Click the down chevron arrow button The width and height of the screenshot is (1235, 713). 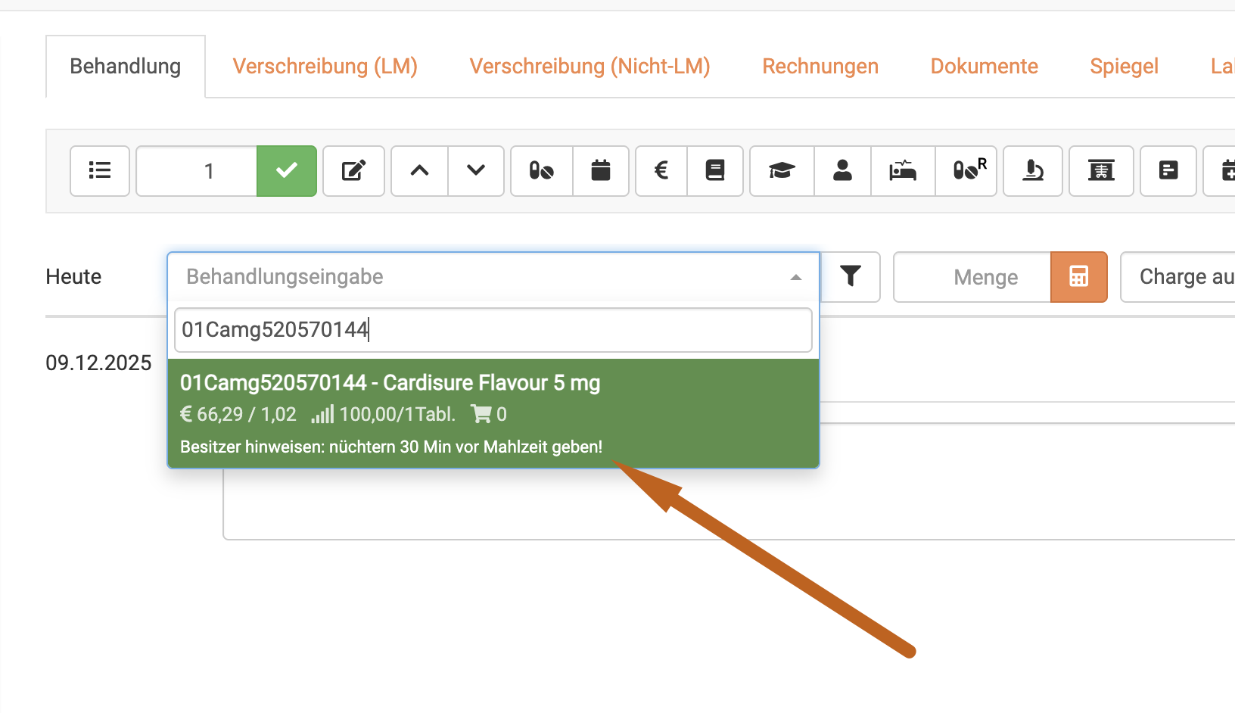click(x=476, y=171)
